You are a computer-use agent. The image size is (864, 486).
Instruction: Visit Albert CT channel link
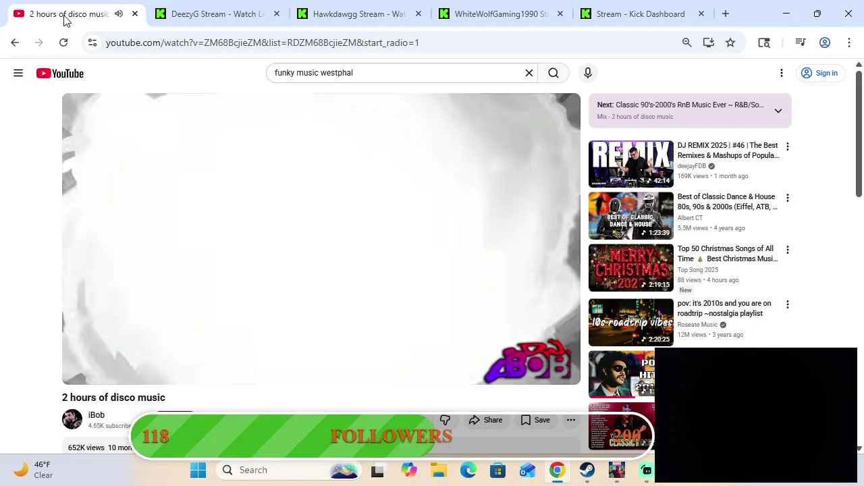(x=690, y=218)
